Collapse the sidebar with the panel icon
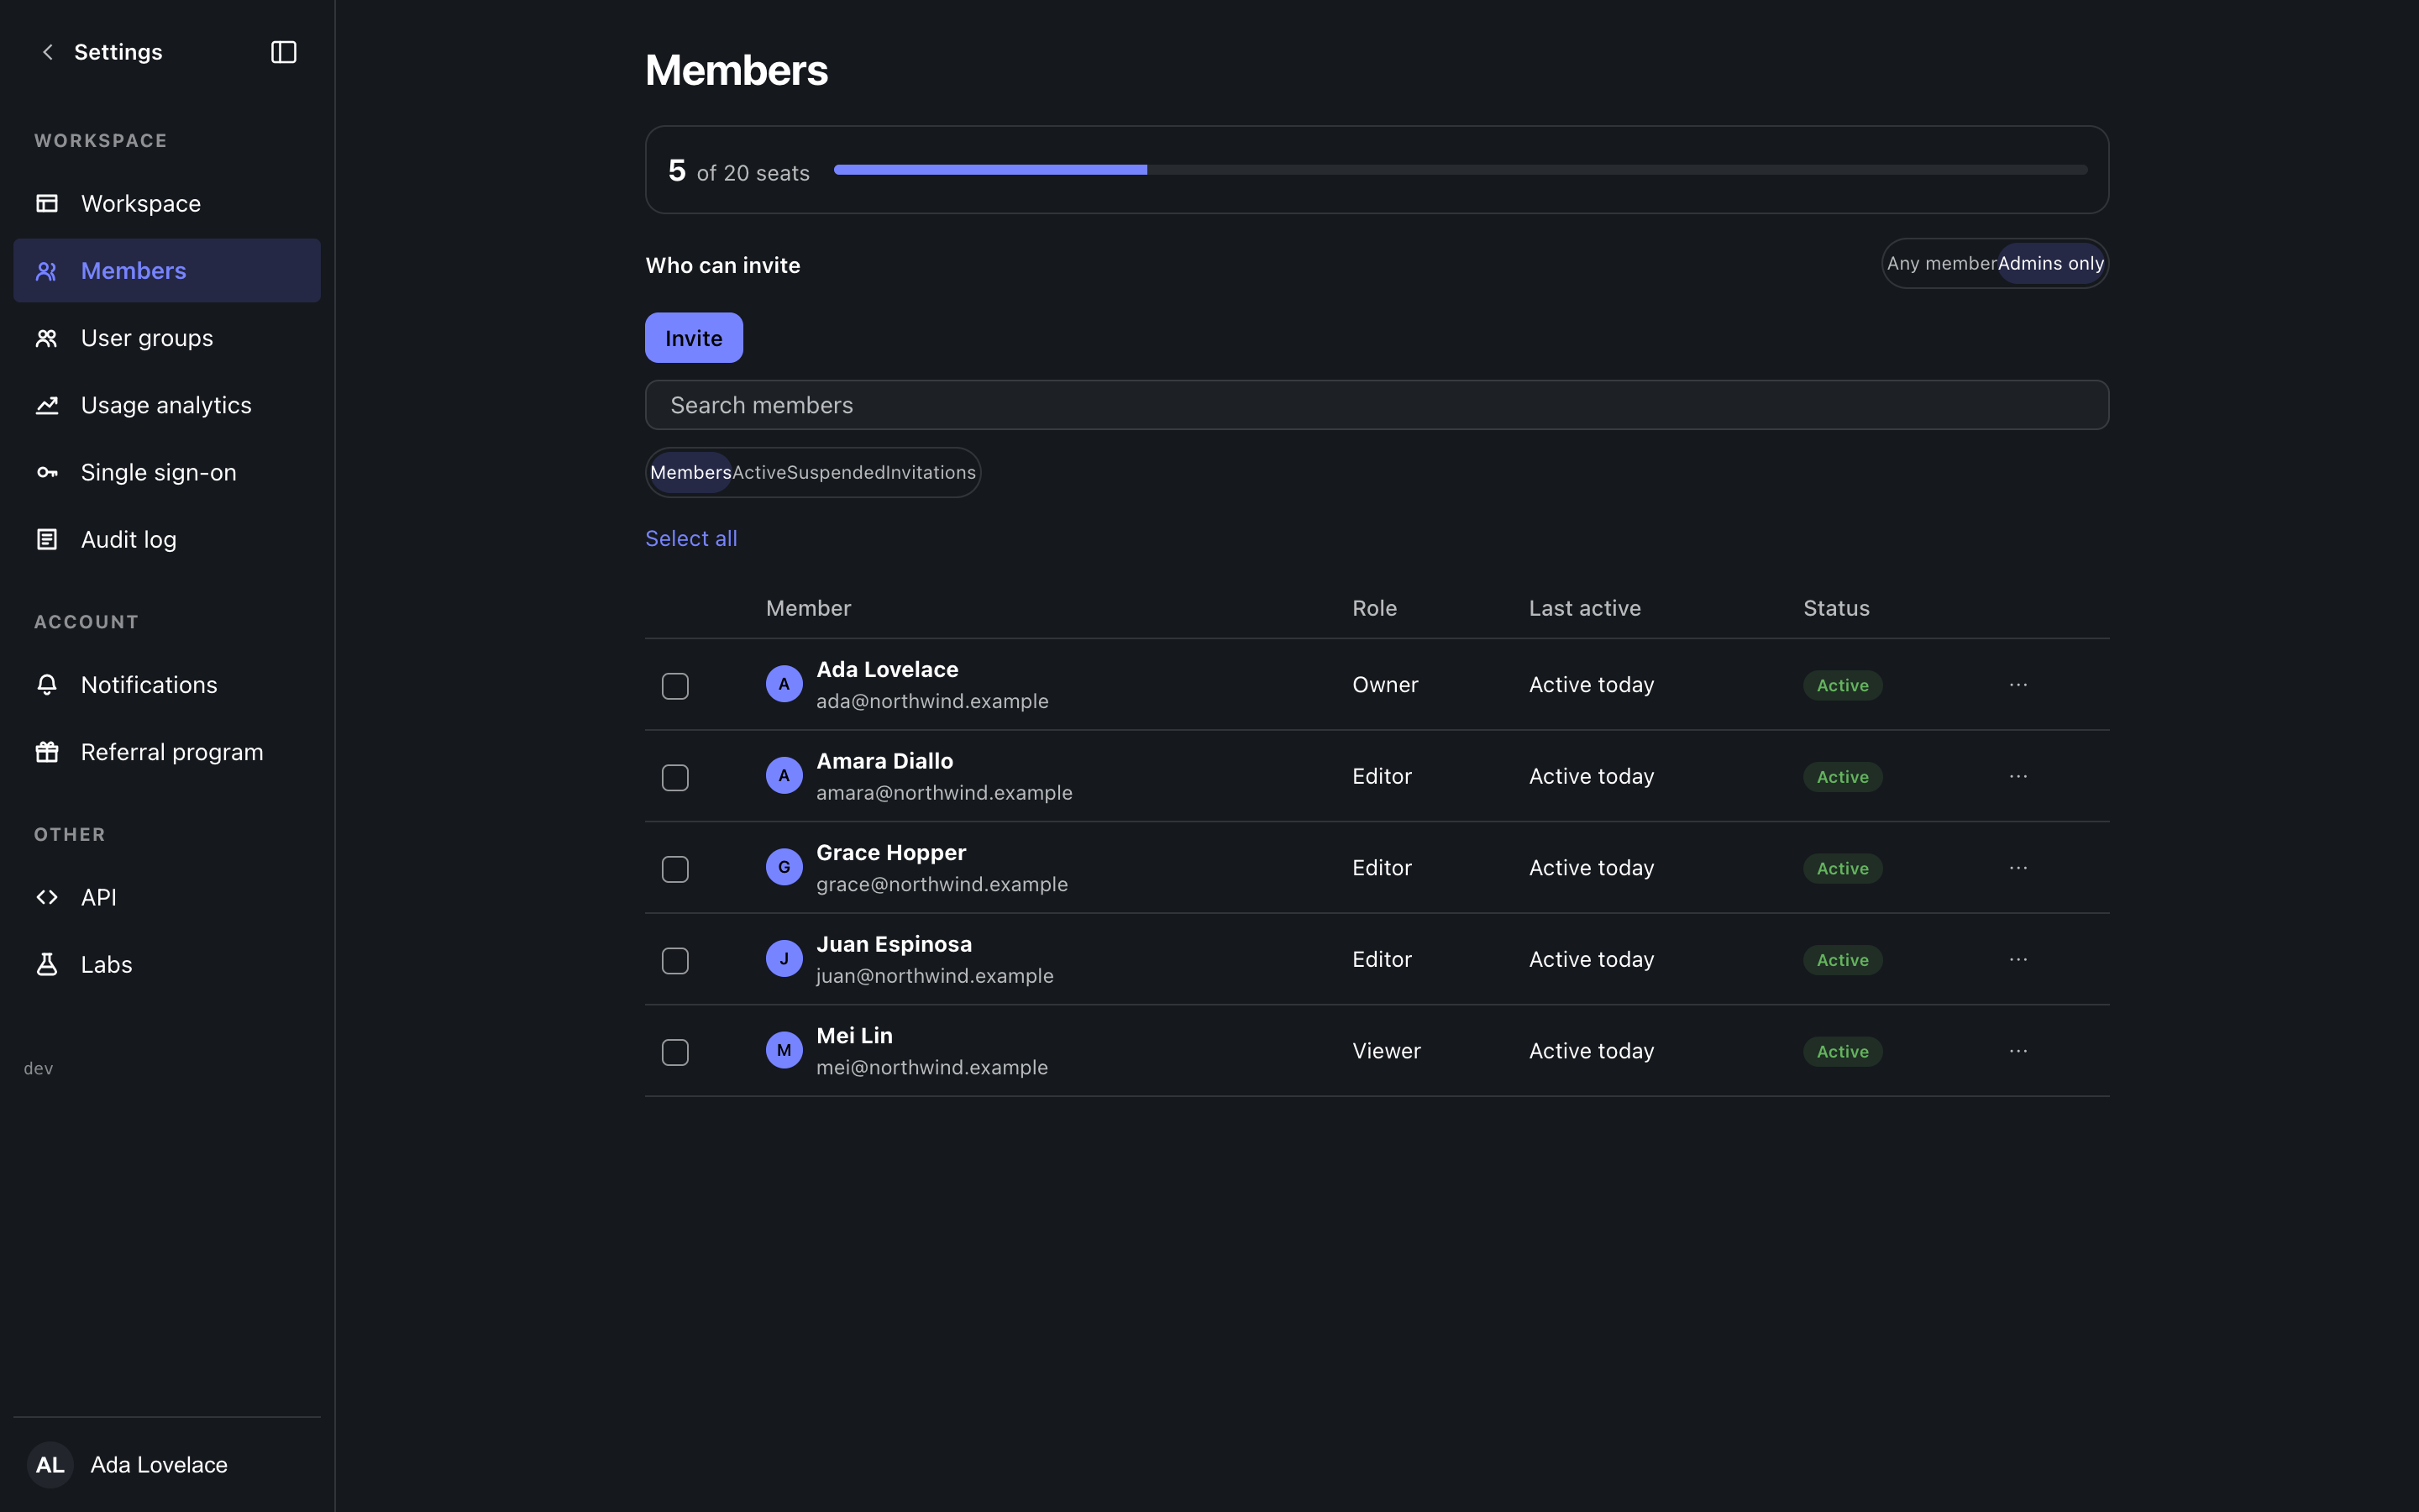Viewport: 2419px width, 1512px height. [284, 52]
